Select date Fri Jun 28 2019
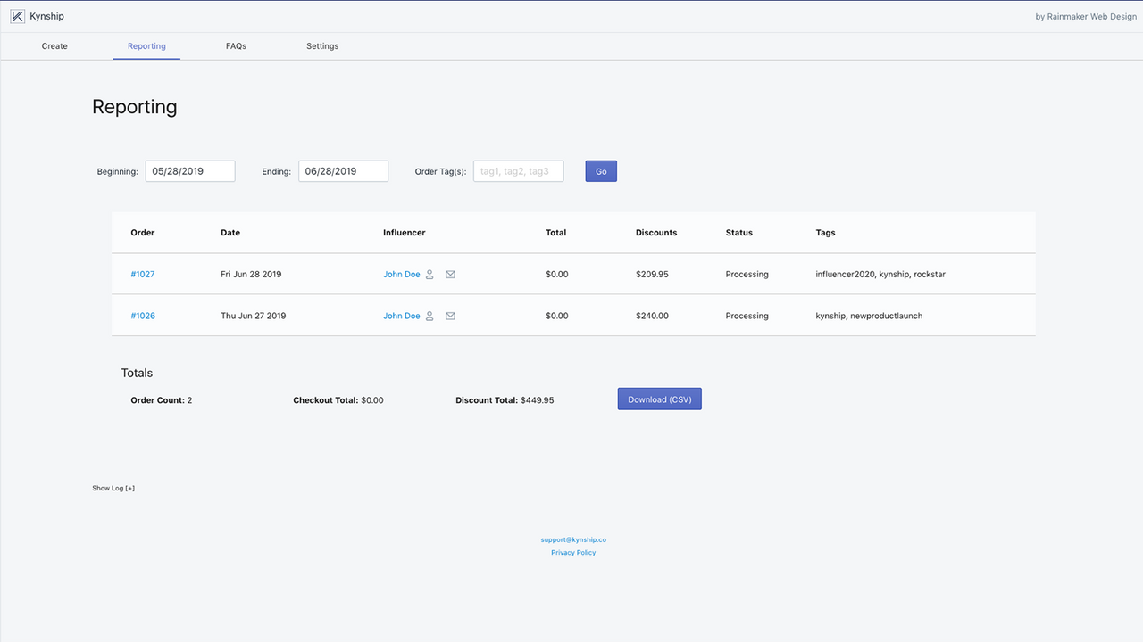 point(251,275)
